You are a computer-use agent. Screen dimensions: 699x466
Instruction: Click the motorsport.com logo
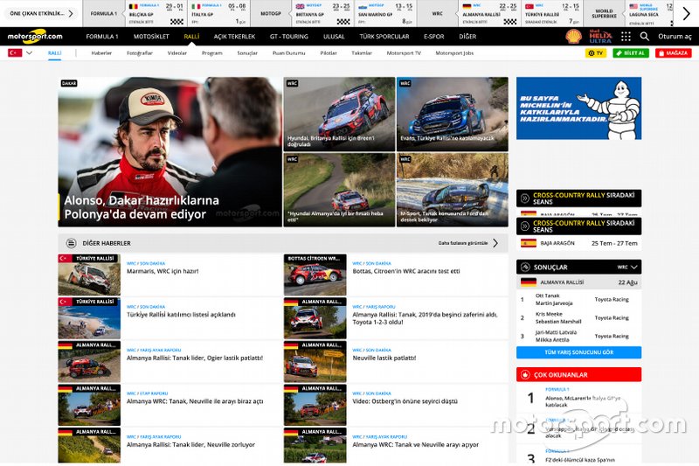(x=35, y=37)
